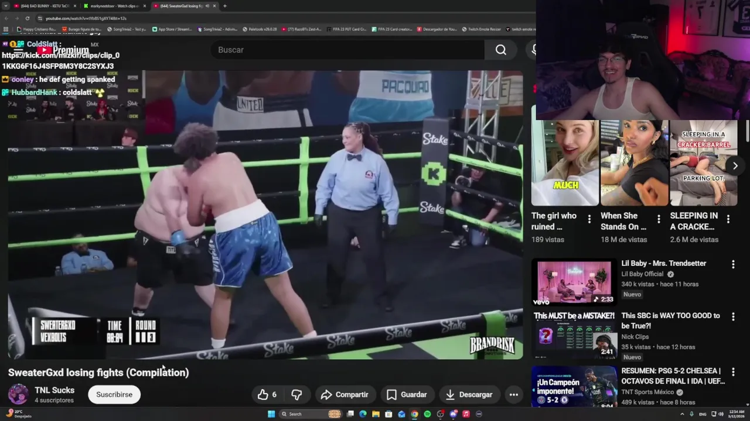
Task: Save video using Guardar button
Action: point(407,395)
